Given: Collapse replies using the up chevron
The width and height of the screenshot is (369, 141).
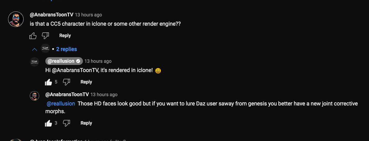Looking at the screenshot, I should coord(34,49).
